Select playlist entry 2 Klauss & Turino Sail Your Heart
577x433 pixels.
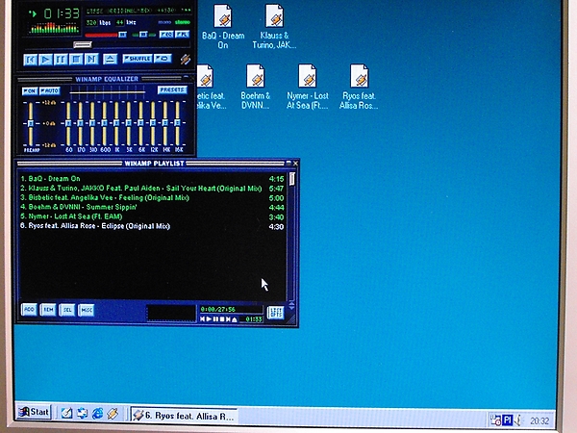pos(152,189)
